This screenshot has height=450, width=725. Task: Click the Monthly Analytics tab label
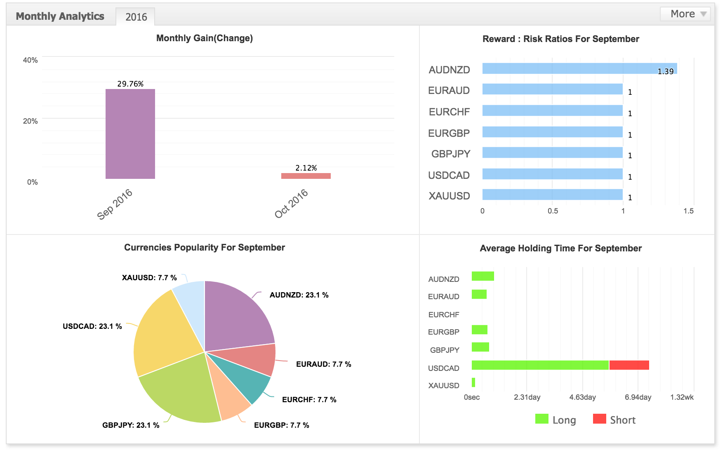(60, 16)
